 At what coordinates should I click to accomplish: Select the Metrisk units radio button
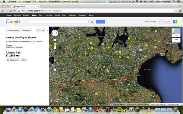pyautogui.click(x=7, y=47)
